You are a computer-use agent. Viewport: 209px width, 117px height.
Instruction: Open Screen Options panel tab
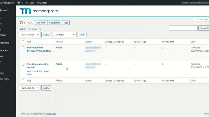pos(201,19)
